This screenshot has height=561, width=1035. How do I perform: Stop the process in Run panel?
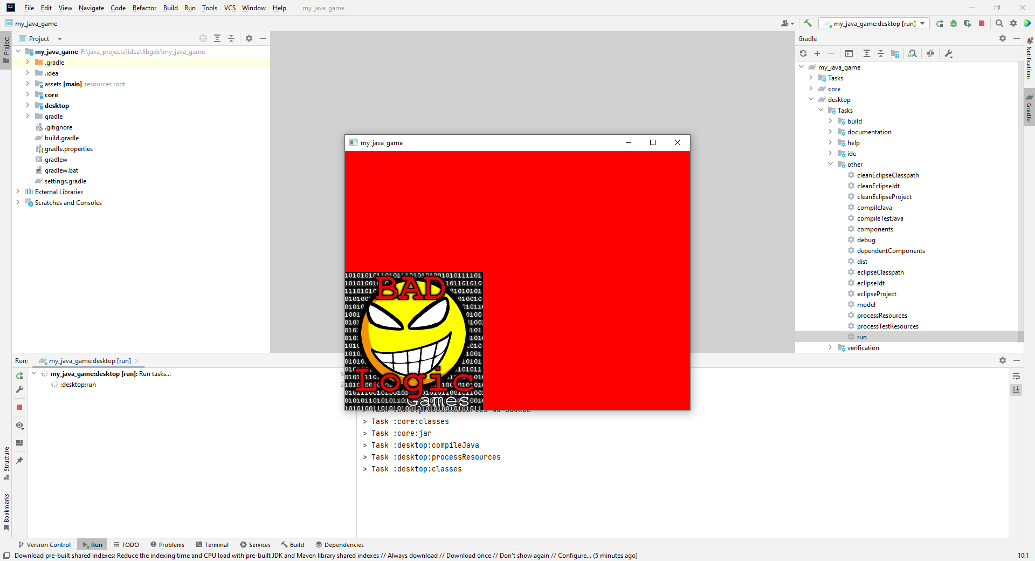[x=19, y=407]
